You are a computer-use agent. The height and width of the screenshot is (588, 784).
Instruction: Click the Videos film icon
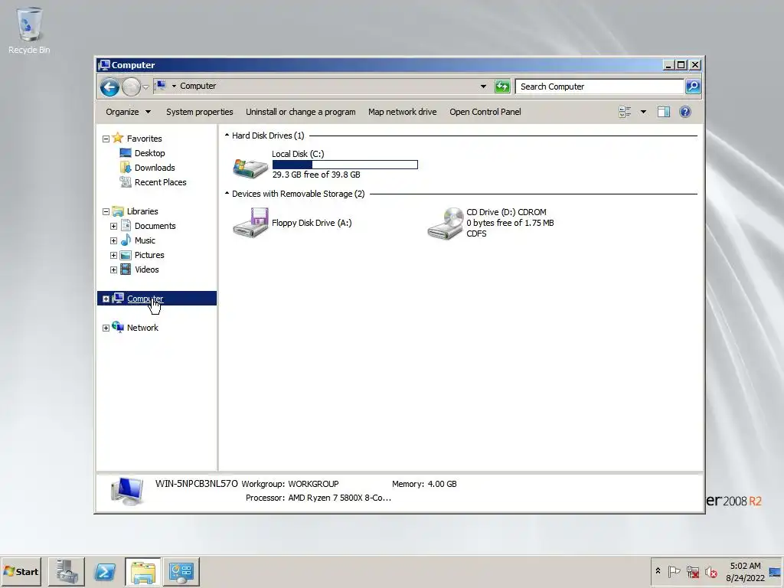pyautogui.click(x=126, y=269)
